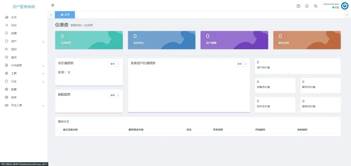Open 配置 in the sidebar menu
The width and height of the screenshot is (351, 166).
point(14,89)
